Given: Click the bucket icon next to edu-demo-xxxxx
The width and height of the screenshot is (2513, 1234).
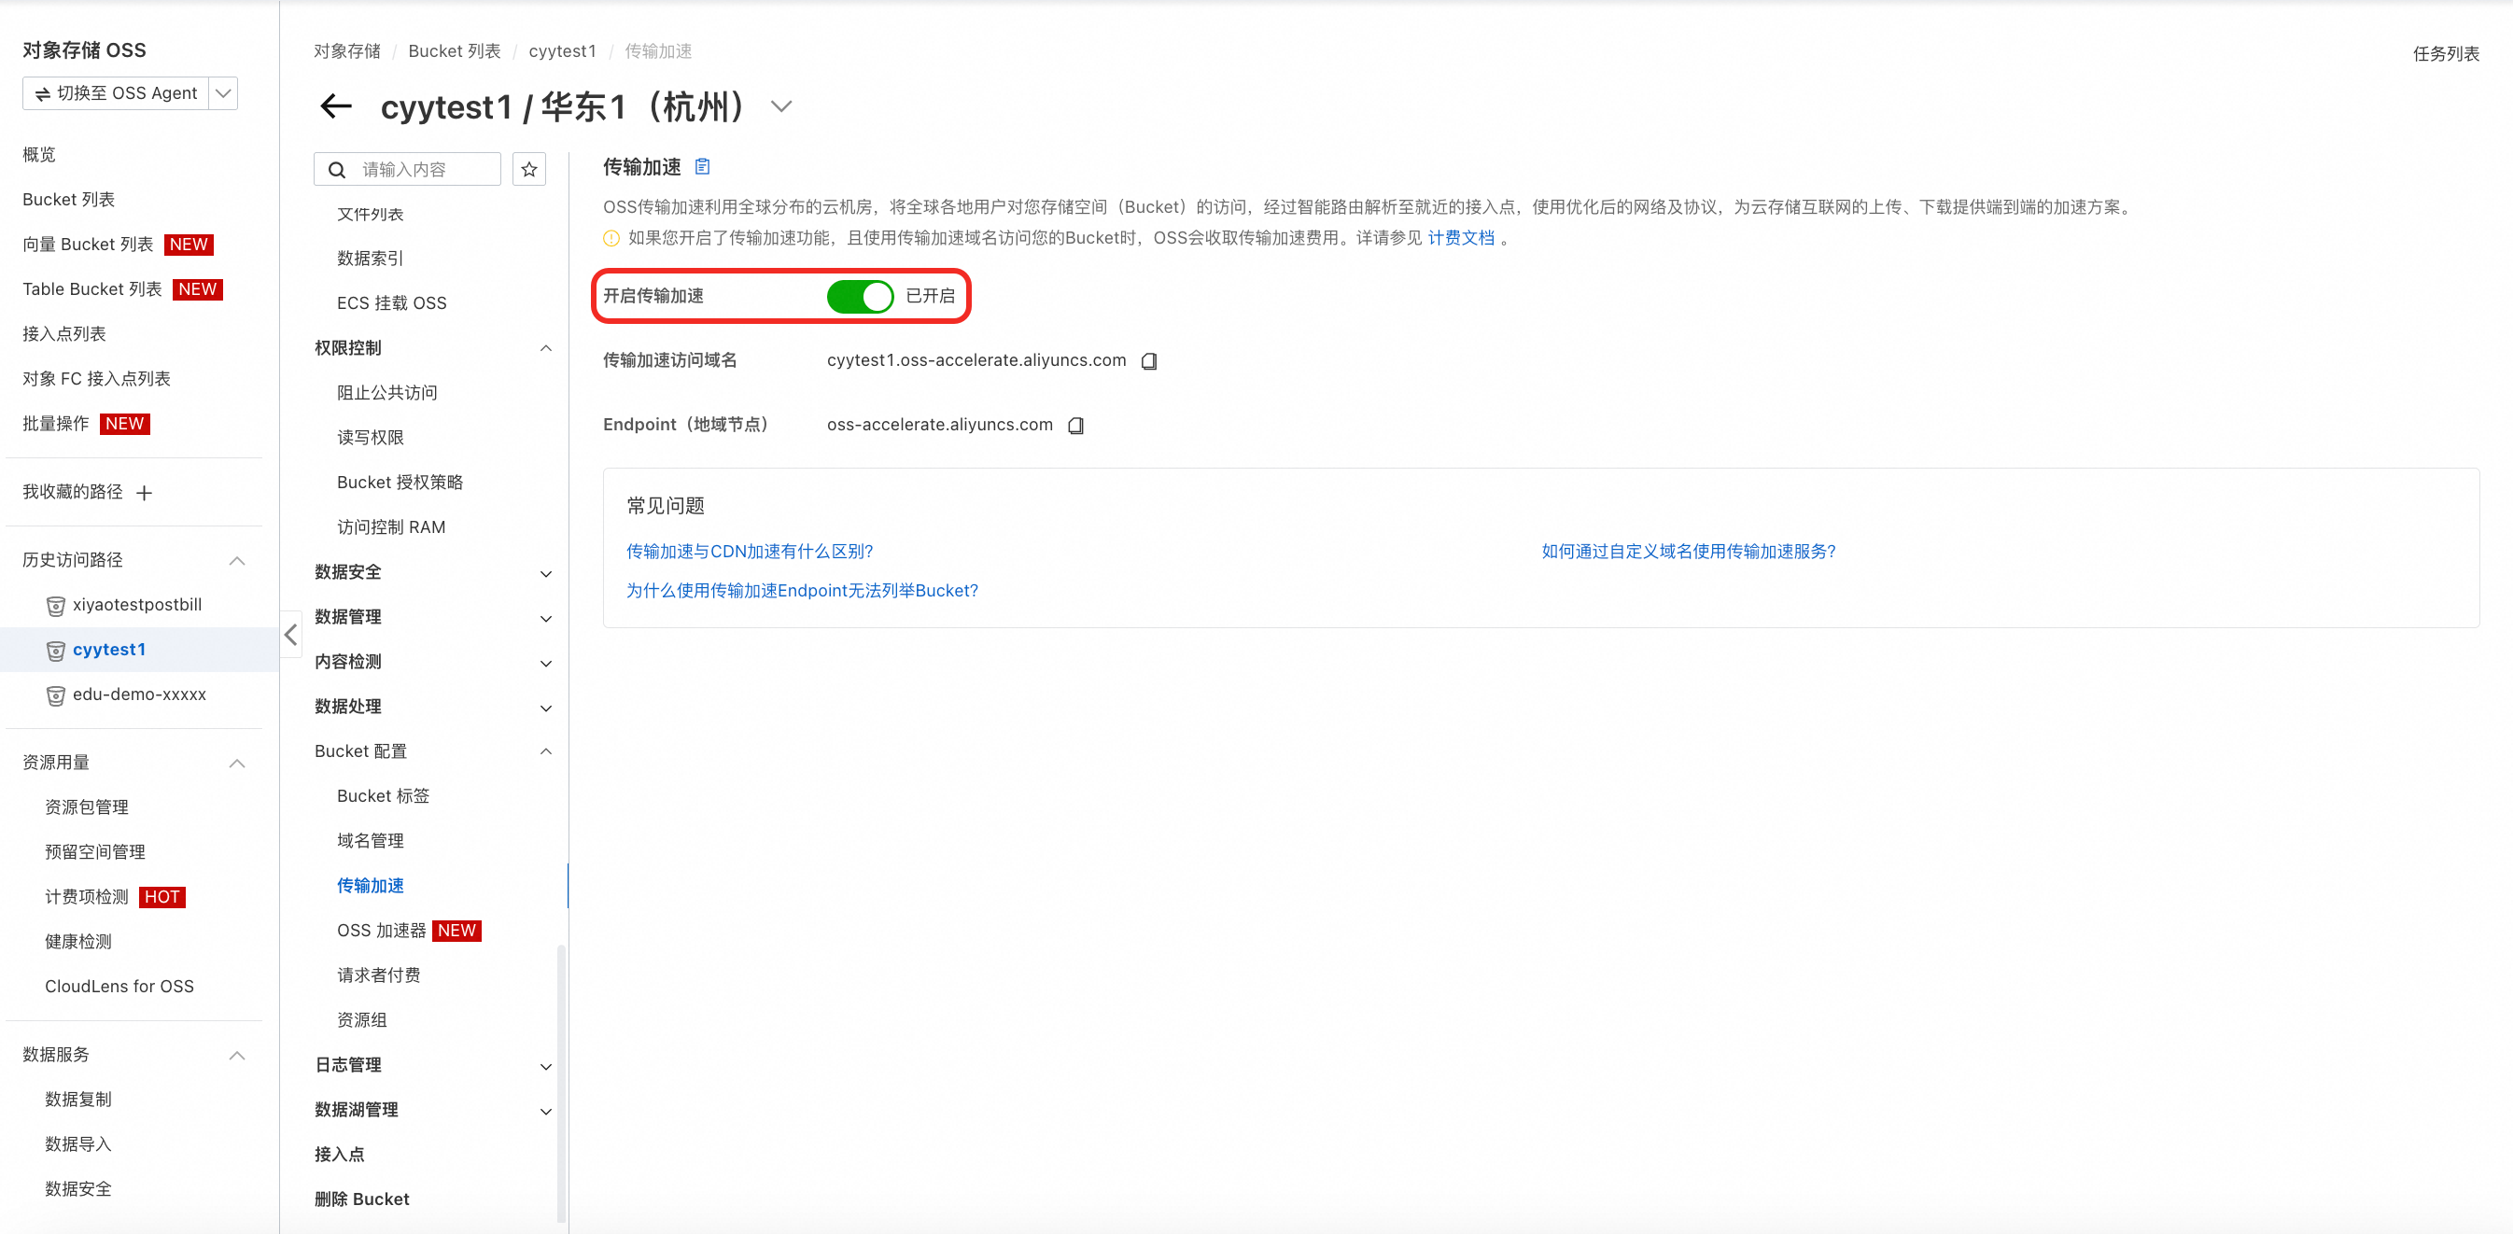Looking at the screenshot, I should tap(56, 695).
